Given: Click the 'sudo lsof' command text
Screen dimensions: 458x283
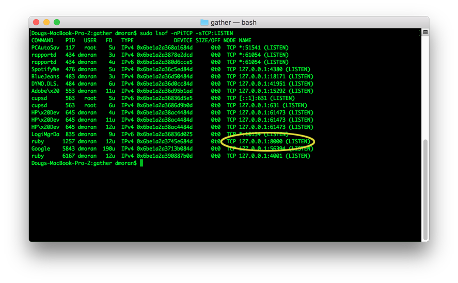Looking at the screenshot, I should (154, 34).
